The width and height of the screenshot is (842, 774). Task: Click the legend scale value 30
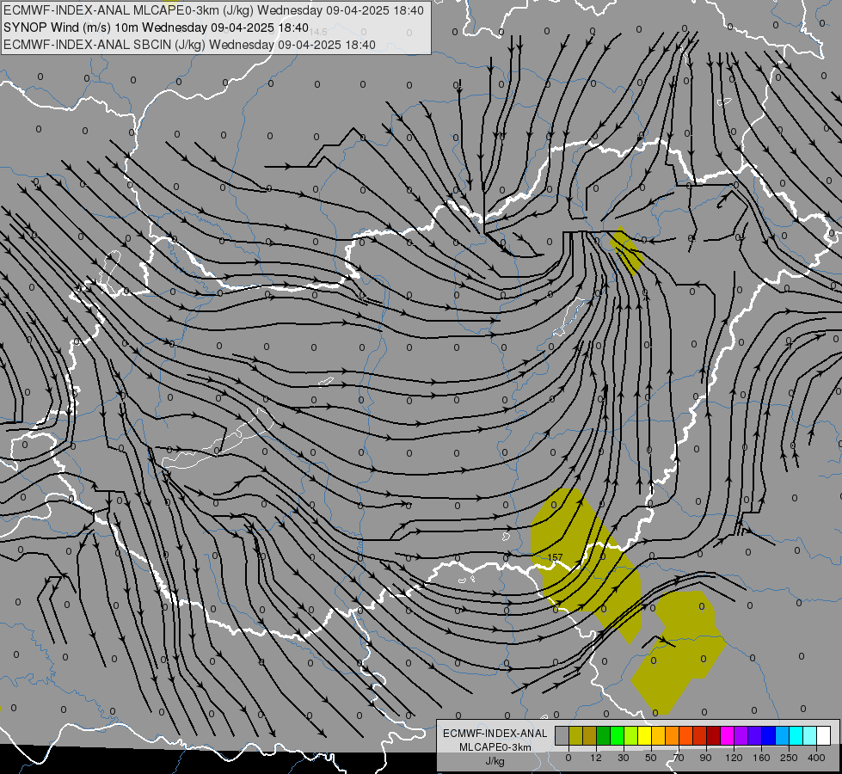click(x=624, y=758)
